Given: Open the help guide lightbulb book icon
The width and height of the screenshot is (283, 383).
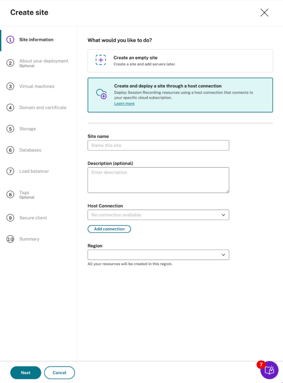Looking at the screenshot, I should (x=269, y=370).
